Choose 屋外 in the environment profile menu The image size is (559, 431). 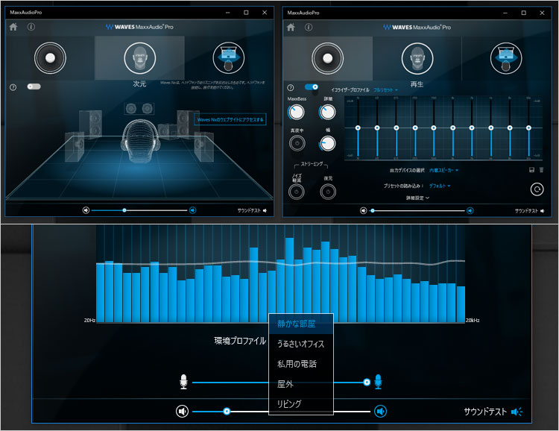286,384
